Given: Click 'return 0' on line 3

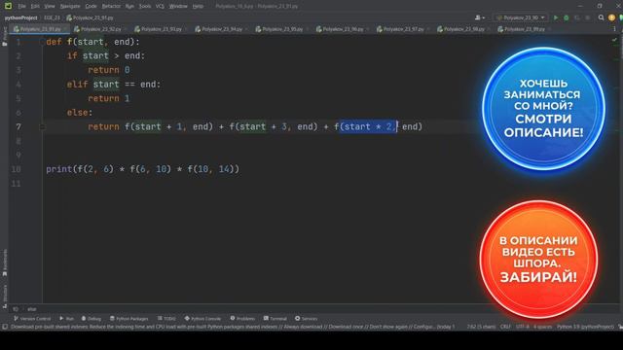Looking at the screenshot, I should tap(108, 70).
